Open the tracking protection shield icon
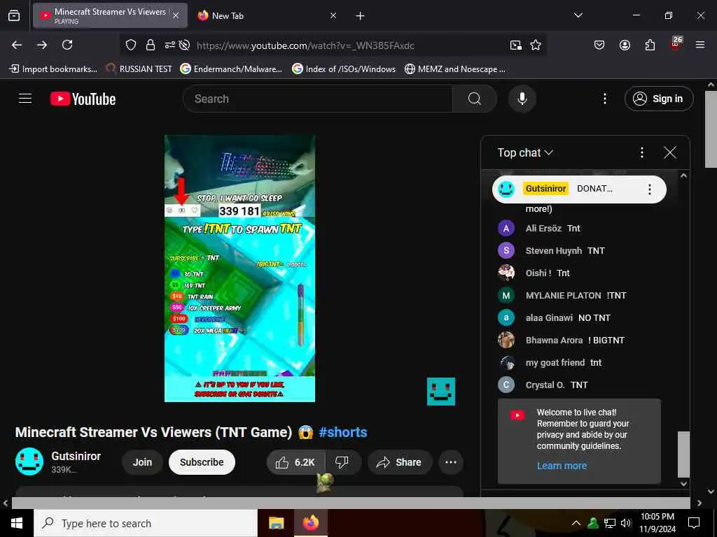 (131, 45)
